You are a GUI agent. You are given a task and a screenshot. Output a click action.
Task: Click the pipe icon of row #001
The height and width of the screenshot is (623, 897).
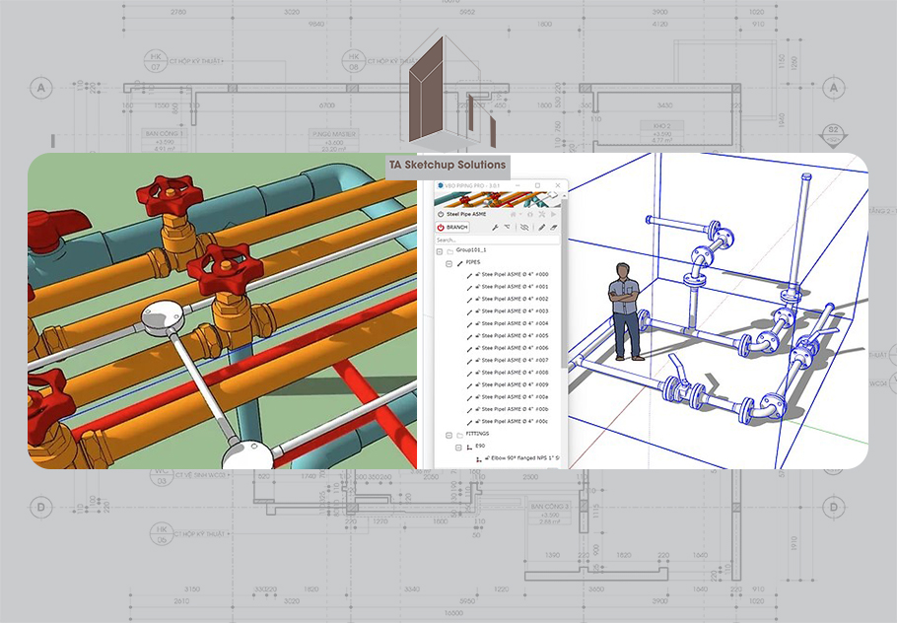pos(469,287)
